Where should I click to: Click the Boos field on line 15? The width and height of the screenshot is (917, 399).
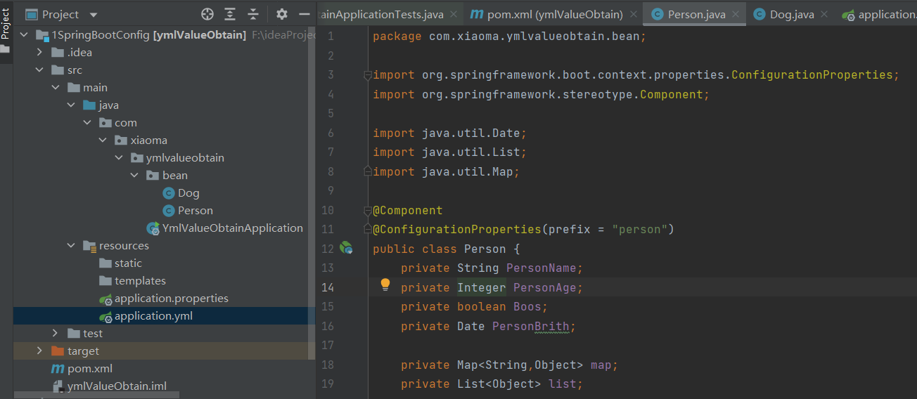(527, 306)
